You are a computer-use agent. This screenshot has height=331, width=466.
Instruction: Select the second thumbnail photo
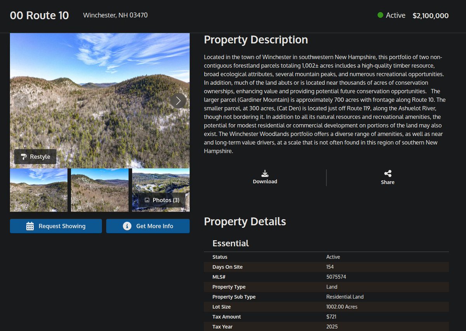click(x=100, y=190)
